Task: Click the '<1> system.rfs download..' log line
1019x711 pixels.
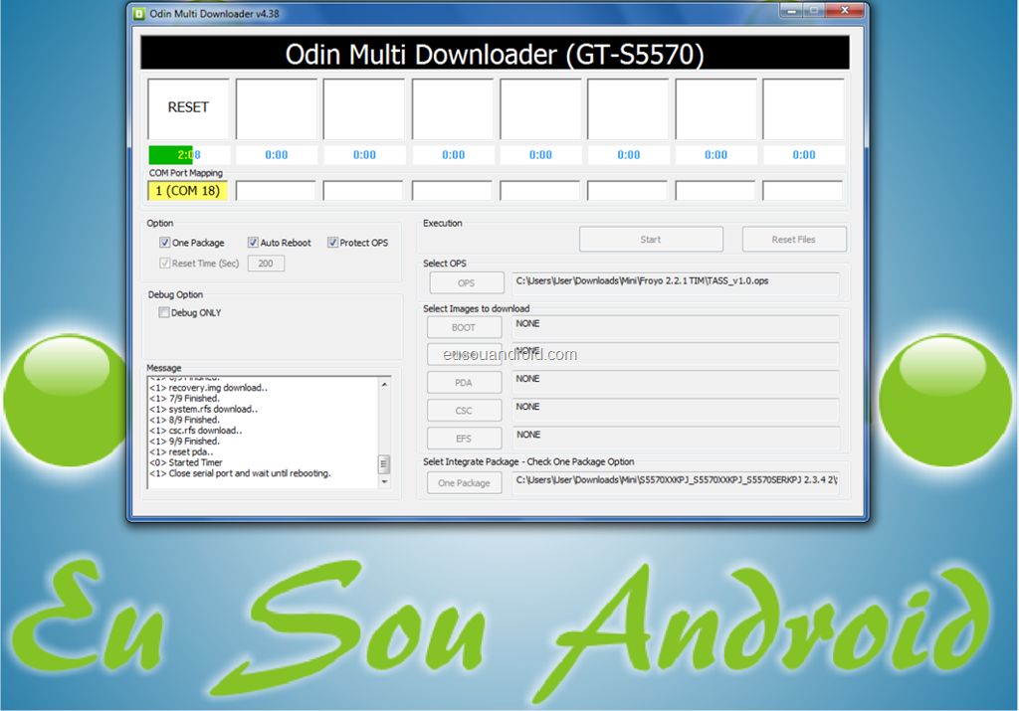Action: (x=203, y=409)
